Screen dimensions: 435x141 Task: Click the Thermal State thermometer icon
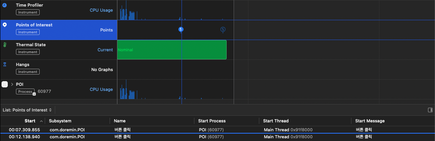pyautogui.click(x=4, y=45)
